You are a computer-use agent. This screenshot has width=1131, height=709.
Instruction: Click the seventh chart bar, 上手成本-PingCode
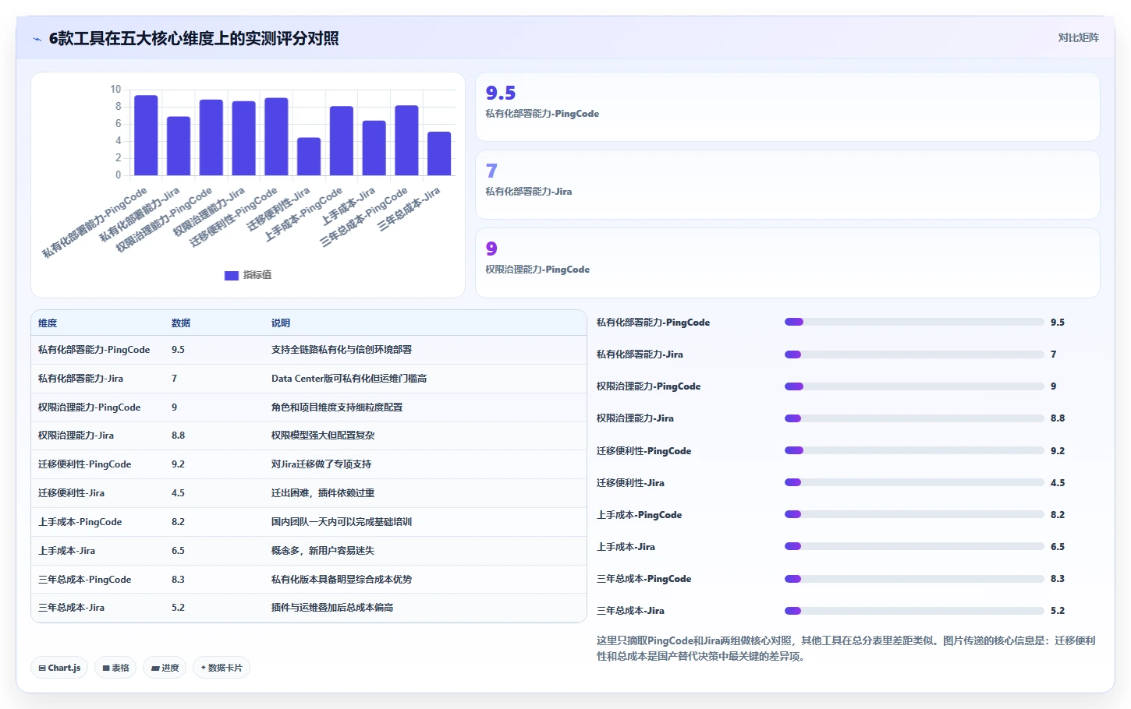pos(342,140)
